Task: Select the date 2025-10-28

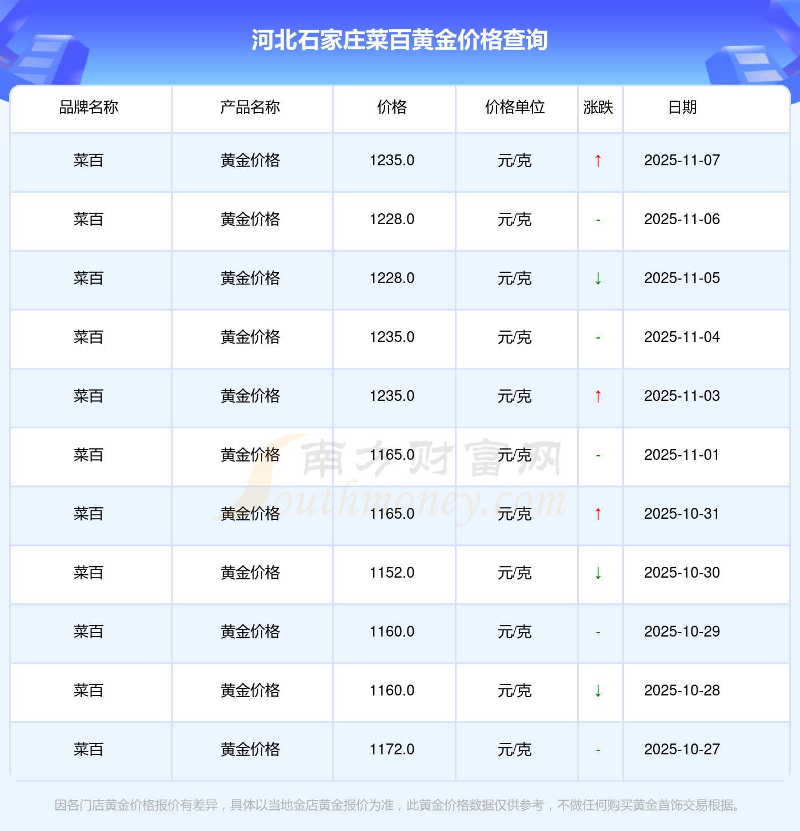Action: (682, 691)
